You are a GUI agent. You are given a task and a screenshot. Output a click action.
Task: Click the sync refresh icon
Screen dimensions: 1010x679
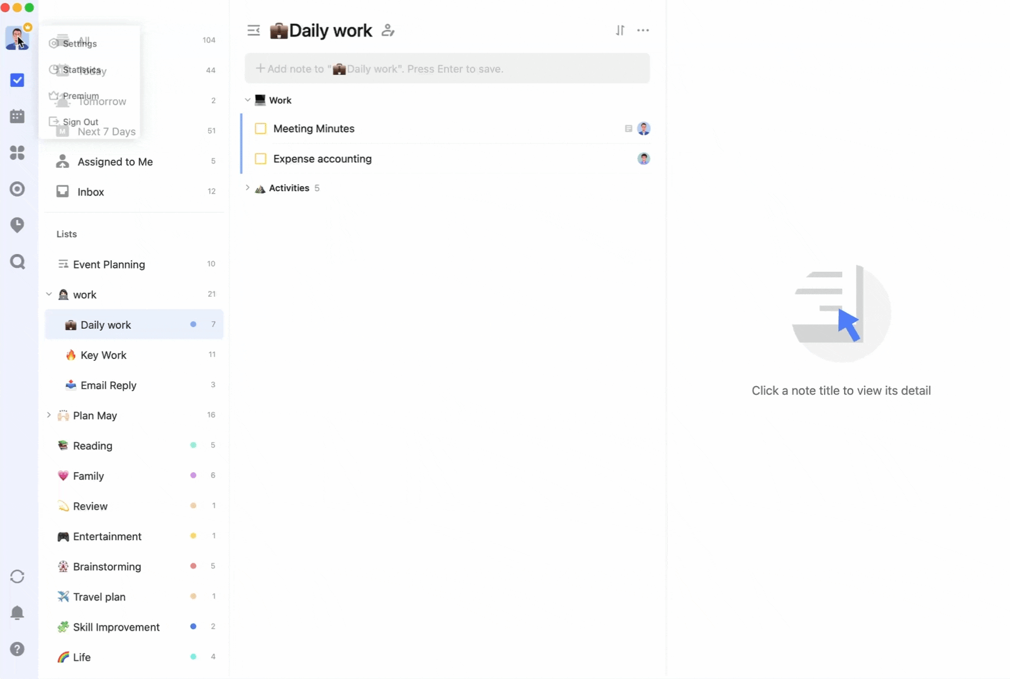click(x=17, y=577)
